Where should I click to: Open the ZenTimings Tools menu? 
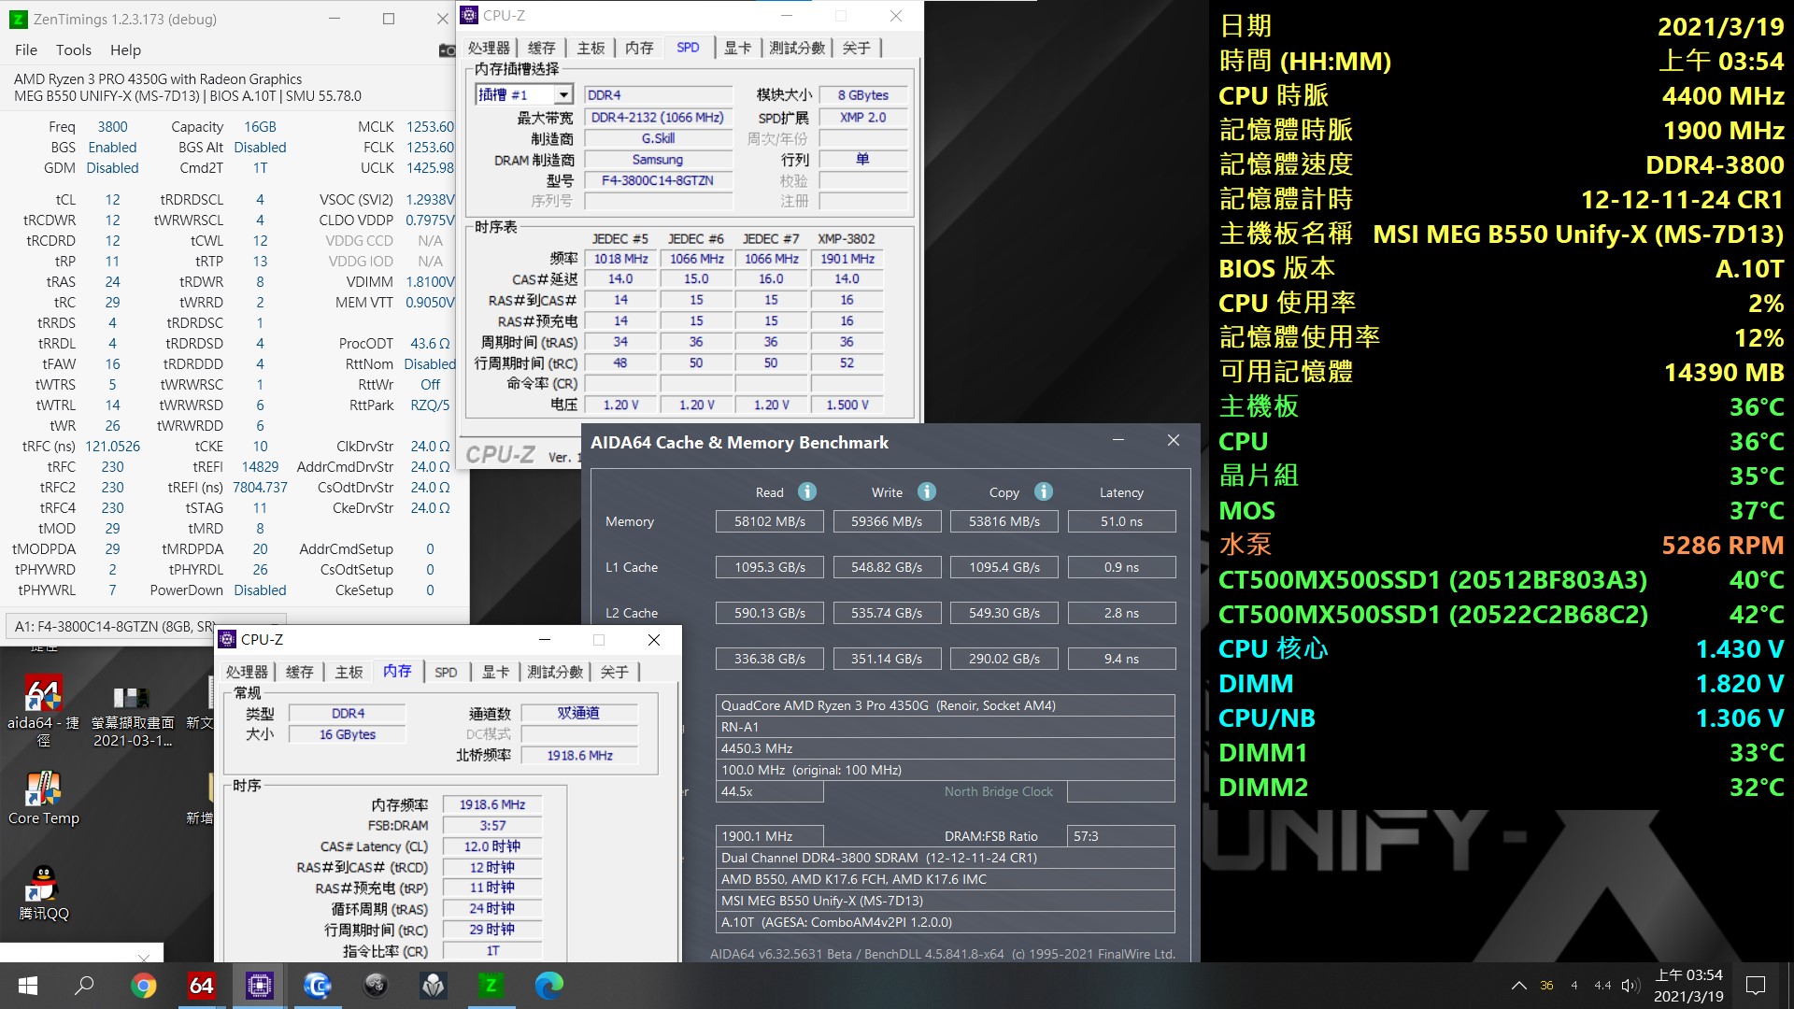[74, 50]
